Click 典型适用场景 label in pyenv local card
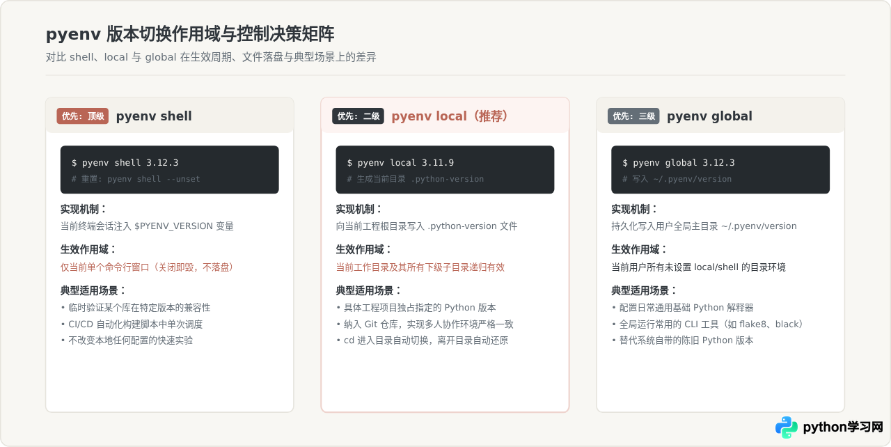 pos(370,290)
